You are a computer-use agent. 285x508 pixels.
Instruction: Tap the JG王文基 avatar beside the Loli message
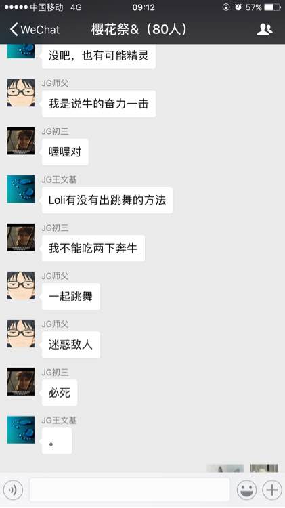click(21, 189)
